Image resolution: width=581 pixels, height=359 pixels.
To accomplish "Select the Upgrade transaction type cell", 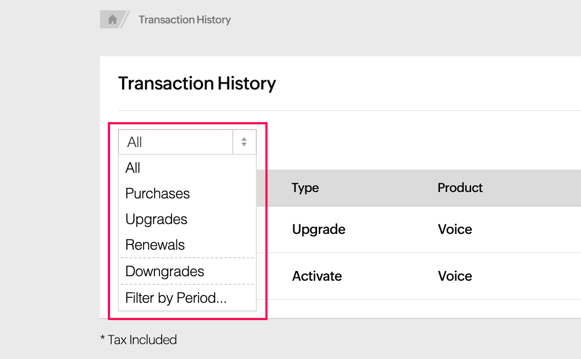I will pos(318,229).
